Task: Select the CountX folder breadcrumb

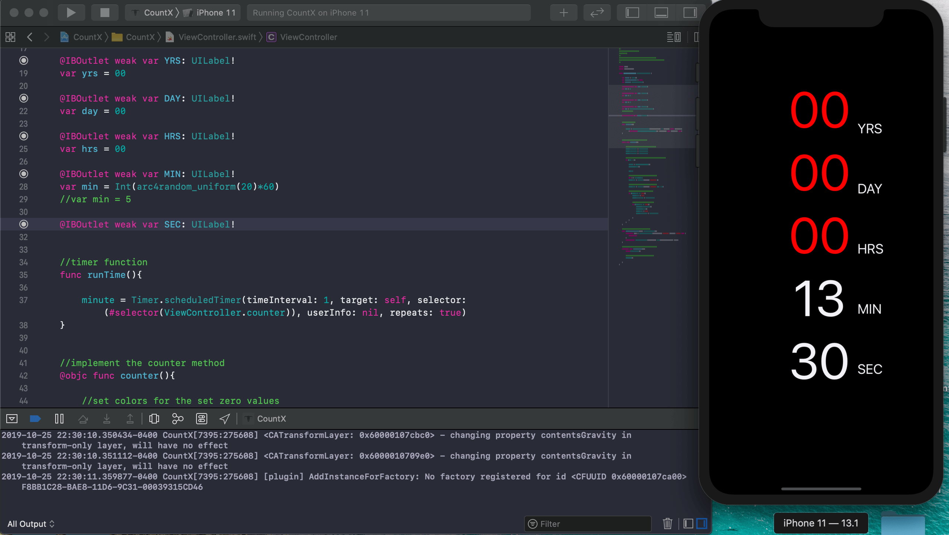Action: coord(140,37)
